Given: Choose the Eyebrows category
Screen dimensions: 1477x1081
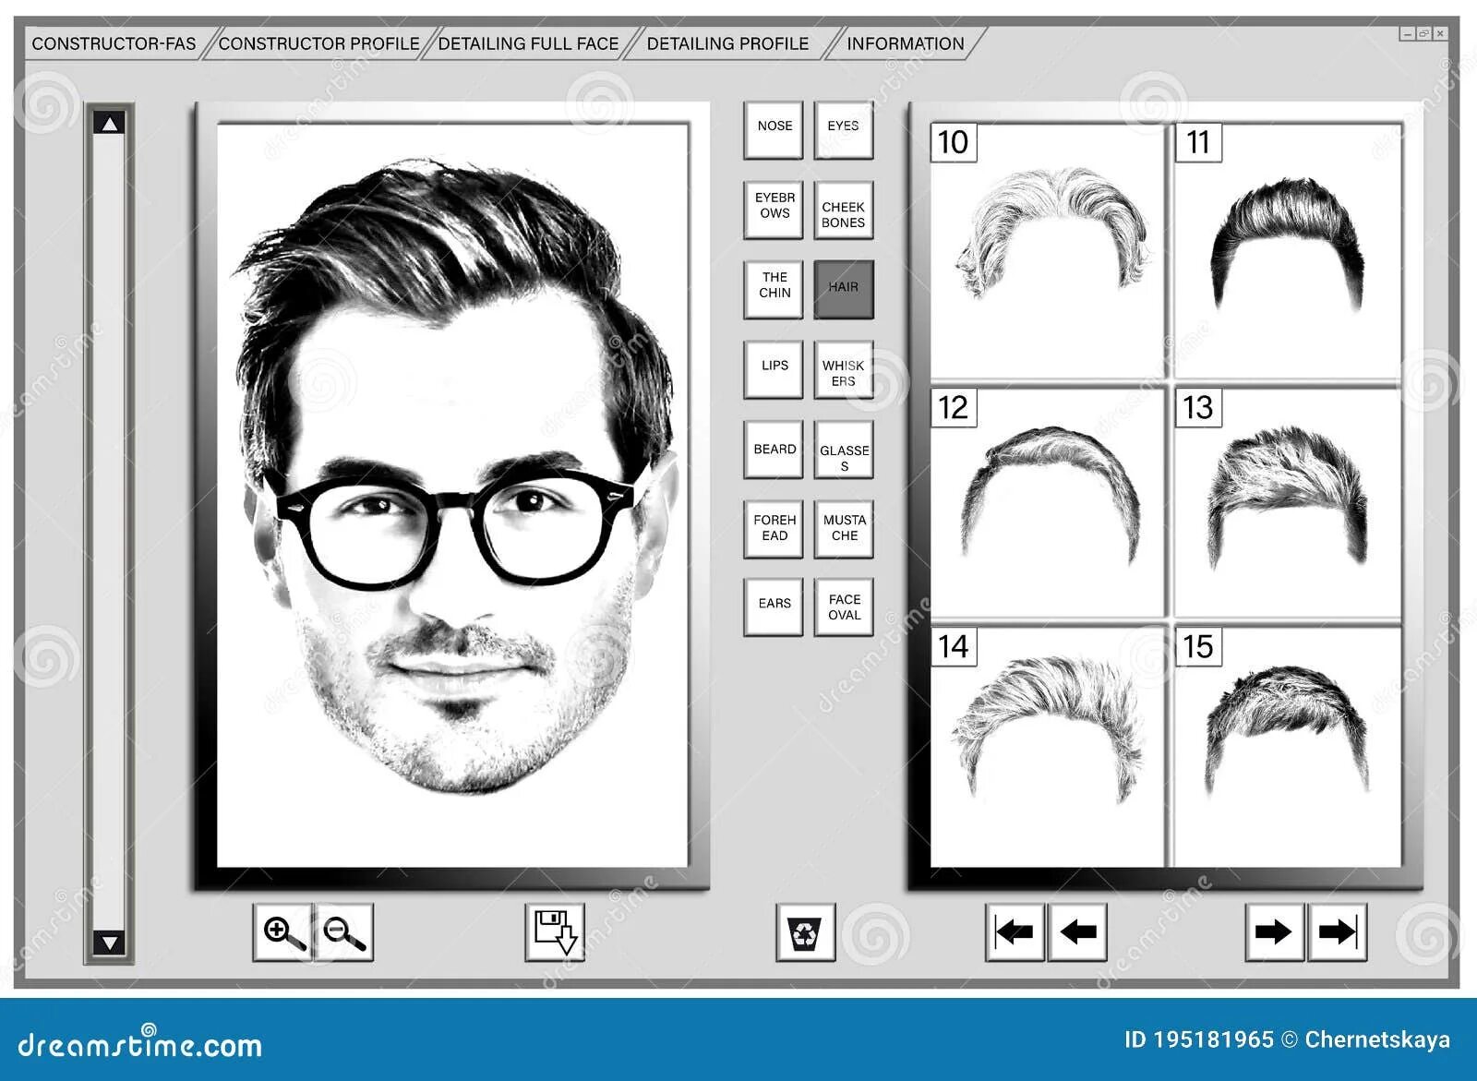Looking at the screenshot, I should point(774,210).
